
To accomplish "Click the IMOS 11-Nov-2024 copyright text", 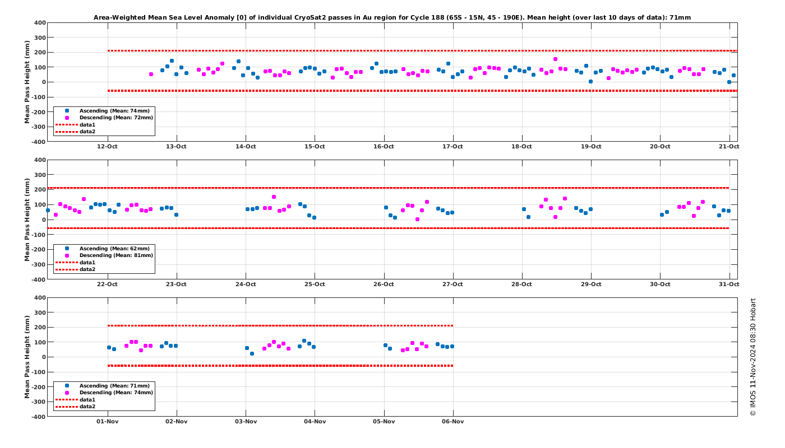I will pos(753,357).
